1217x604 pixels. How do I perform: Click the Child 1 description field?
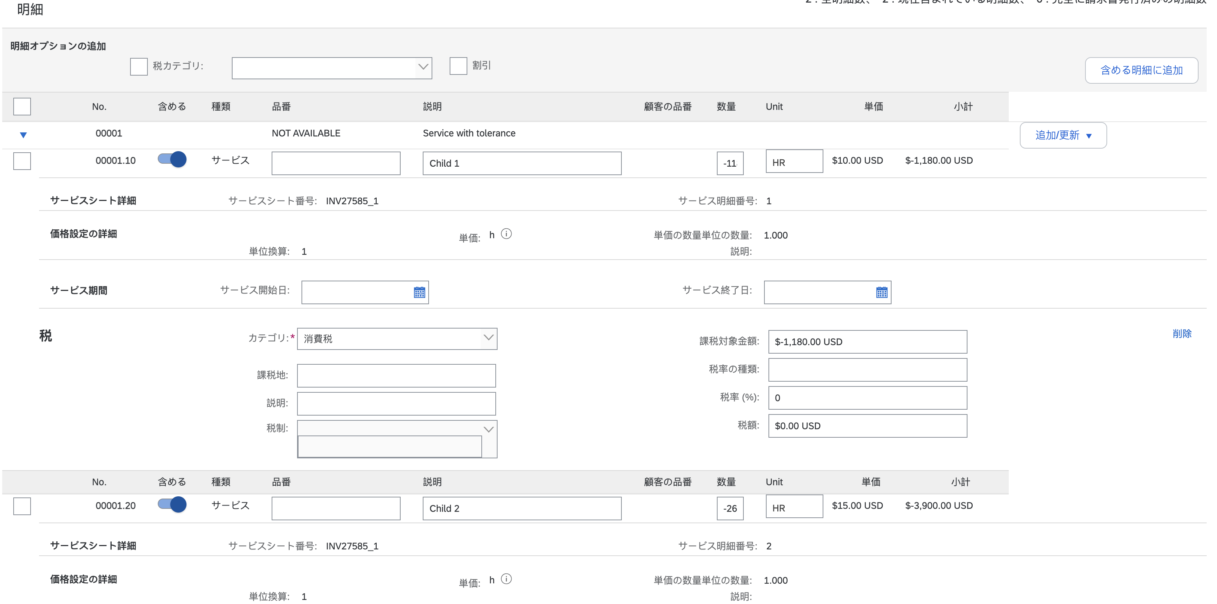[x=522, y=163]
